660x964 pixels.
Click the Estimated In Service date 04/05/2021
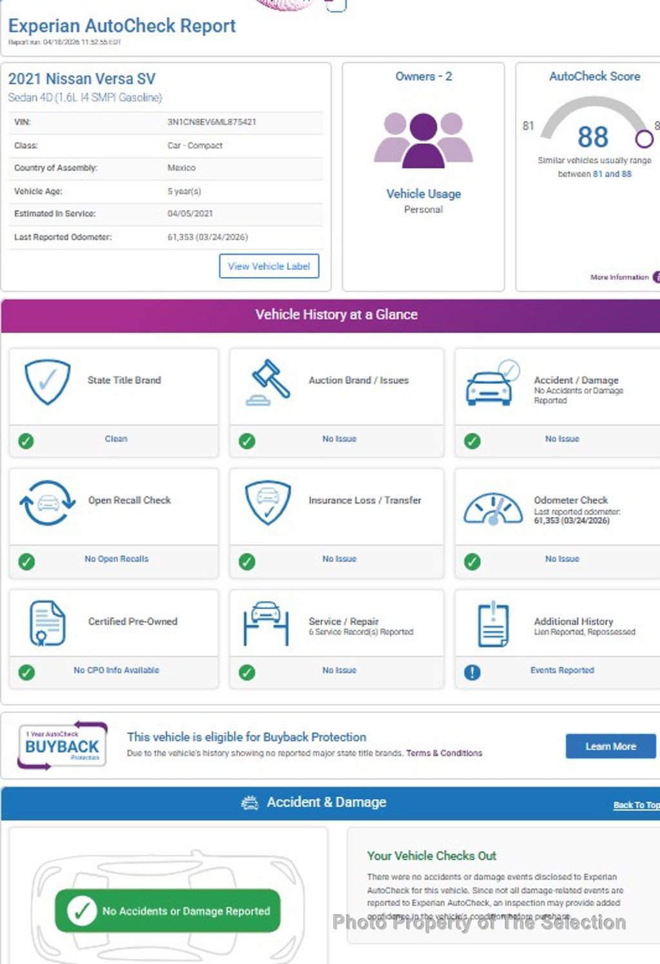(190, 214)
